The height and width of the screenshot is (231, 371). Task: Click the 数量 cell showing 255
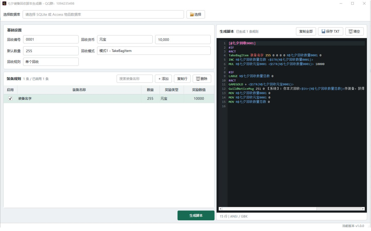(150, 99)
